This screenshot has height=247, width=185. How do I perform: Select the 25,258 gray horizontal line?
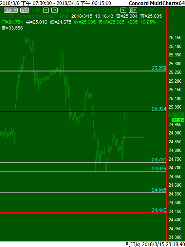[x=83, y=71]
